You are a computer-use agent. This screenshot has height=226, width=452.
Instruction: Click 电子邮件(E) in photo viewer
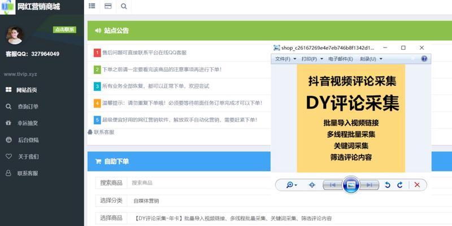pyautogui.click(x=341, y=59)
